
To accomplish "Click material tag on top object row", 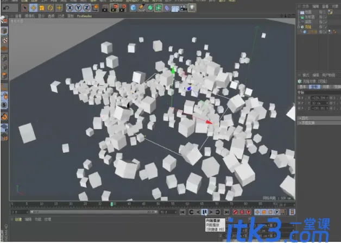I will click(330, 12).
